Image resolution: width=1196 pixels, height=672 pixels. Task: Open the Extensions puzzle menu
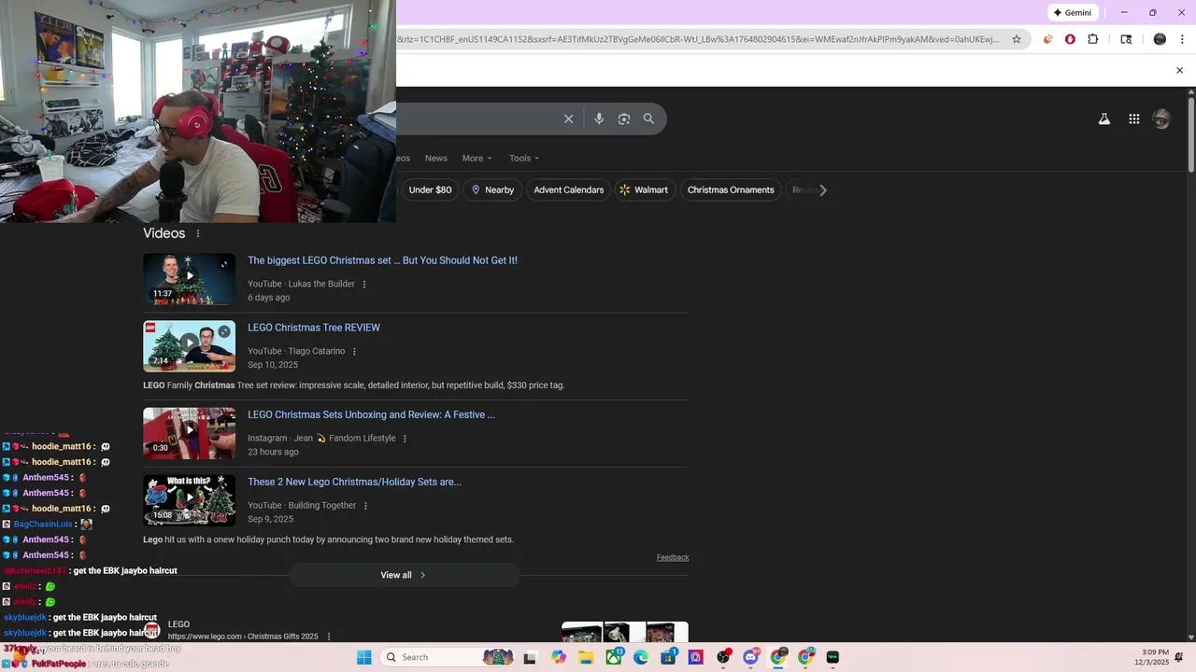point(1093,39)
